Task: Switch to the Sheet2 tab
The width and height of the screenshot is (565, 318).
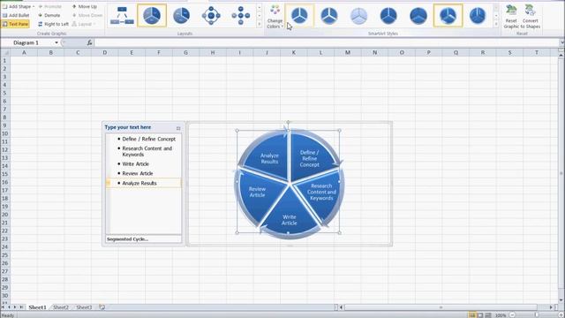Action: click(61, 307)
